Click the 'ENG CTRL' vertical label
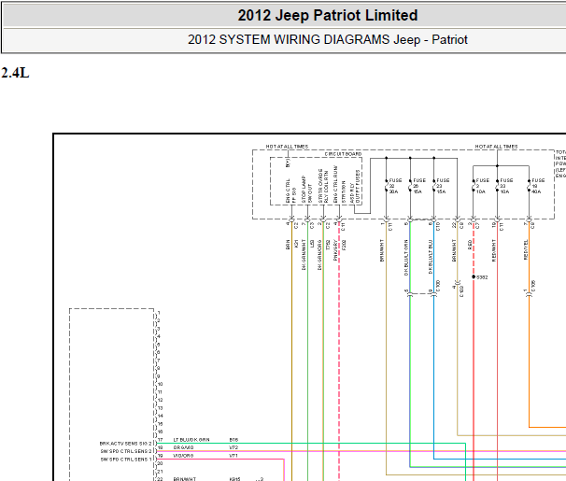The height and width of the screenshot is (481, 566). pos(288,191)
